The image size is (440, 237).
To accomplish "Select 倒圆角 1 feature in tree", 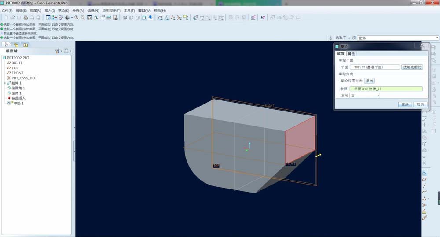I will (x=18, y=88).
